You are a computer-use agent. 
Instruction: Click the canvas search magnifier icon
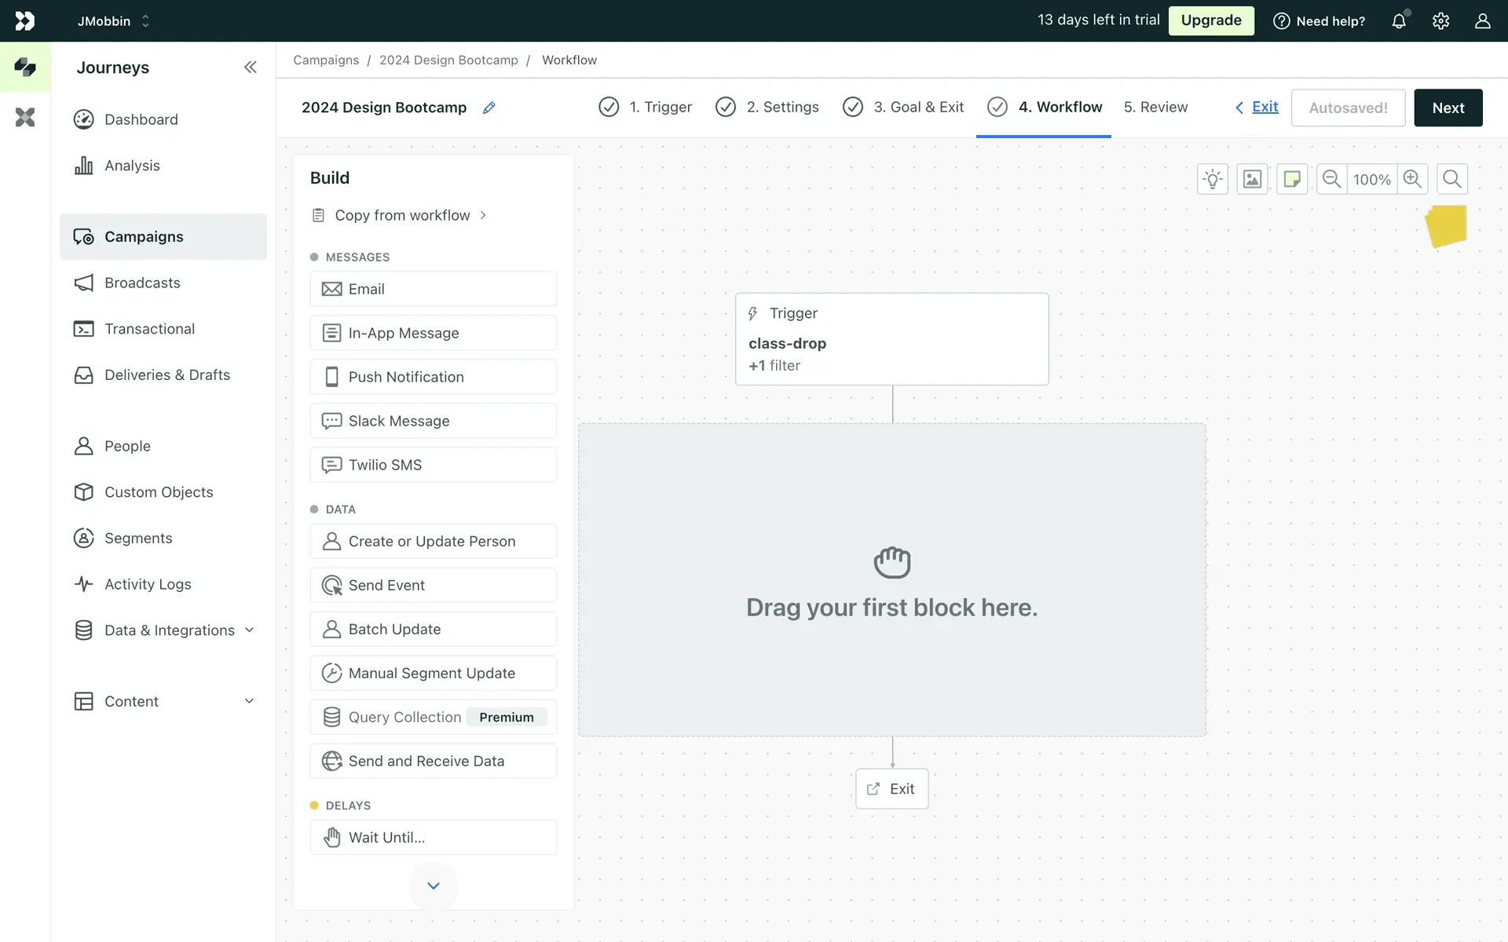[1451, 179]
